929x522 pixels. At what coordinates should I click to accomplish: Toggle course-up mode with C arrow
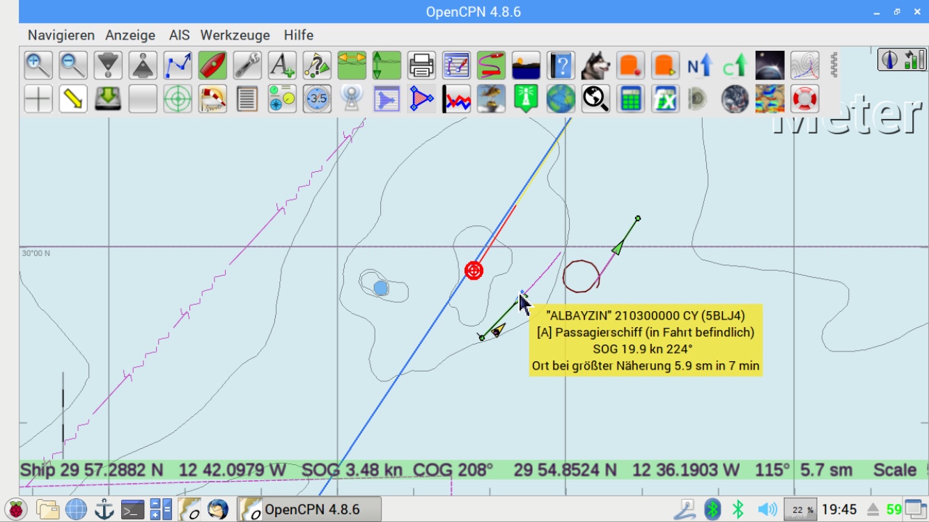click(x=735, y=65)
